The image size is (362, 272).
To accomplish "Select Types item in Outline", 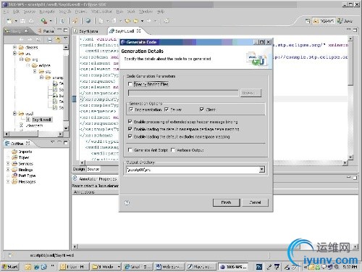I will (x=24, y=157).
